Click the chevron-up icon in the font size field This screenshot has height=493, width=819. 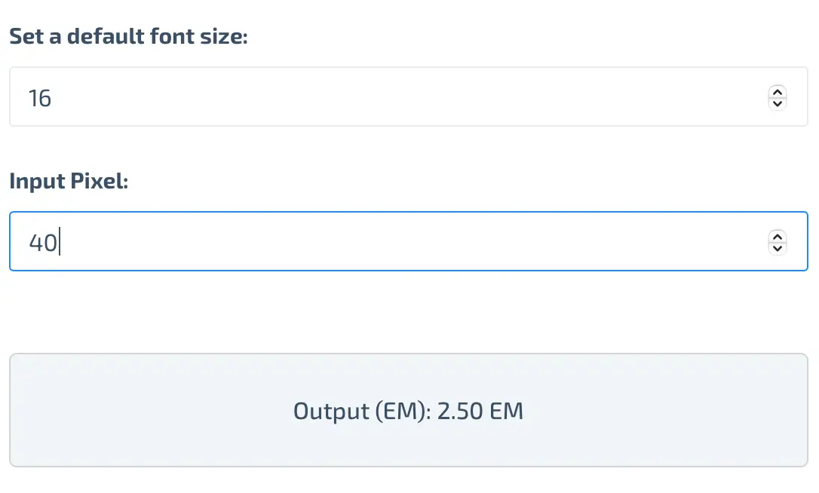click(777, 92)
